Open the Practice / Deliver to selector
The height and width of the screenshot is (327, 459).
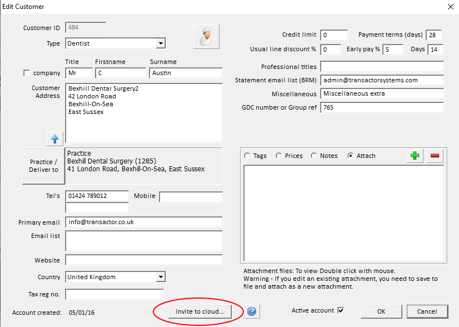coord(43,166)
